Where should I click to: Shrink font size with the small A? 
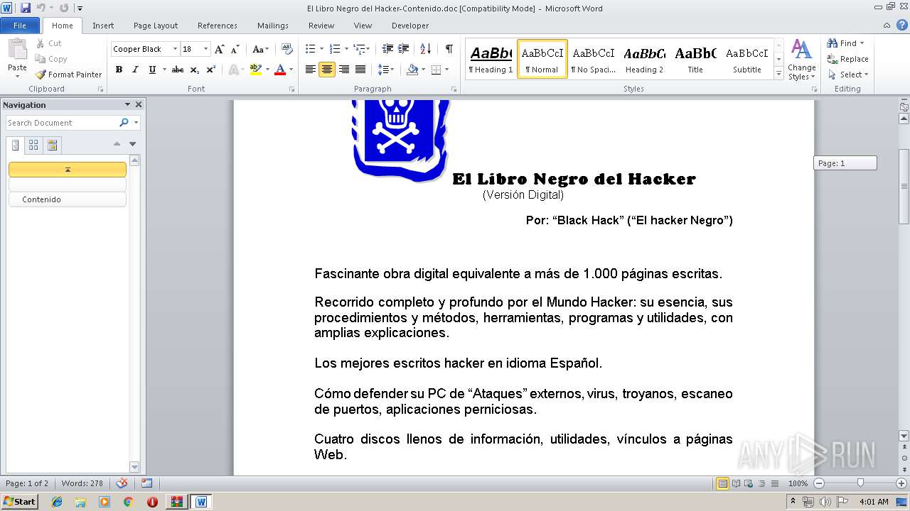[234, 49]
